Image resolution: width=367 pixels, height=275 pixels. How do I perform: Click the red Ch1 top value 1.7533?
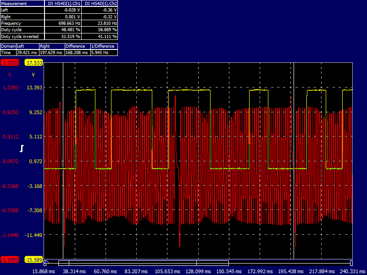click(x=9, y=63)
